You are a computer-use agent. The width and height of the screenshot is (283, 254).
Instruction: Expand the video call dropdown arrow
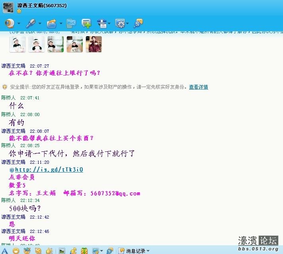(19, 24)
